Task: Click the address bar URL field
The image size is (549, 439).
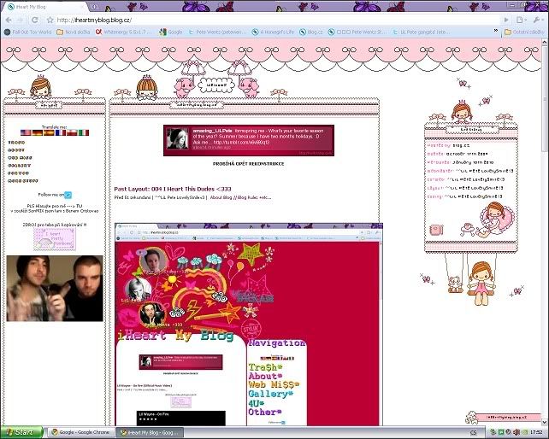Action: pyautogui.click(x=257, y=18)
